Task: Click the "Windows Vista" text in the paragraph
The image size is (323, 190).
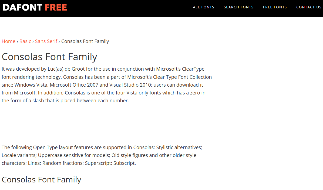Action: tap(31, 85)
